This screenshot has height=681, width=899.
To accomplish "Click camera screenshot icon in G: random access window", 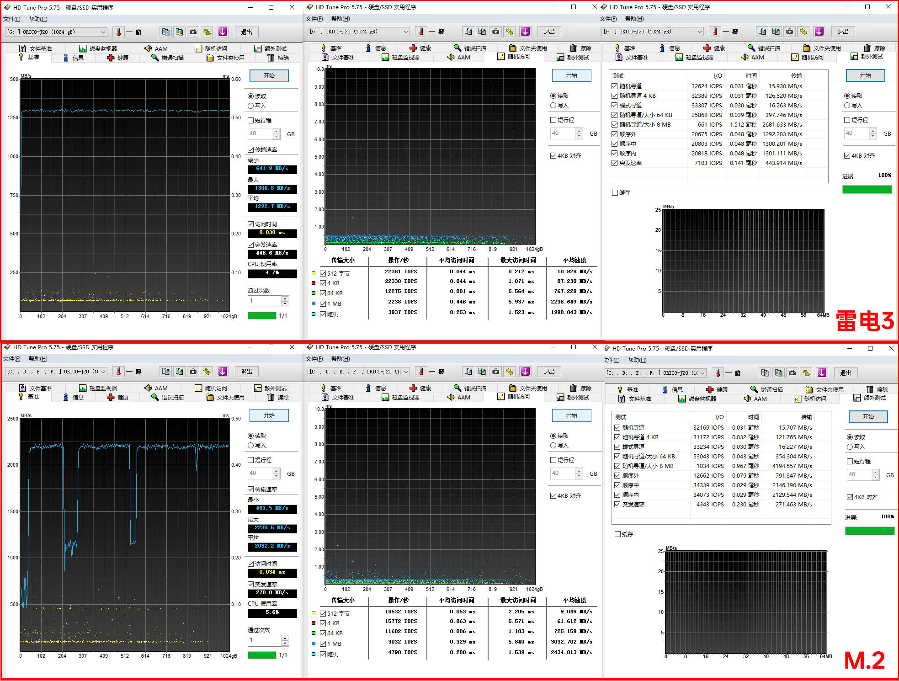I will [x=496, y=32].
